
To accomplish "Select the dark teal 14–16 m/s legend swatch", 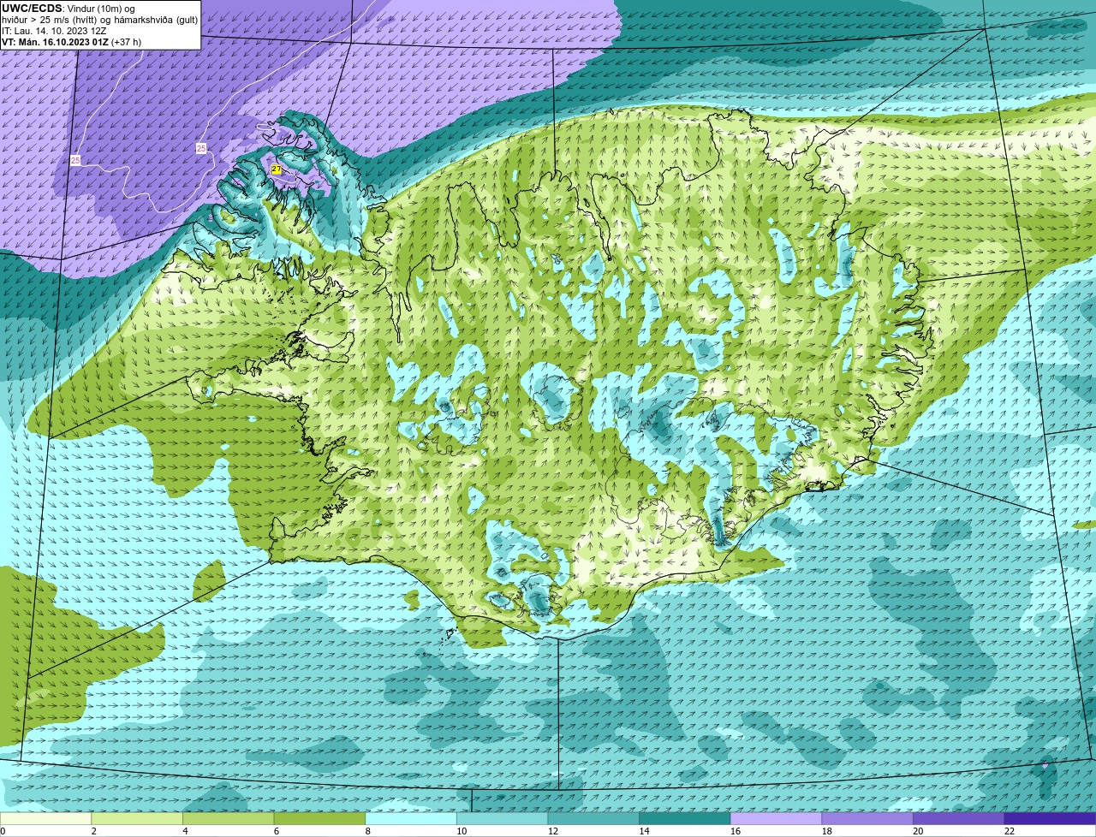I will (x=685, y=818).
